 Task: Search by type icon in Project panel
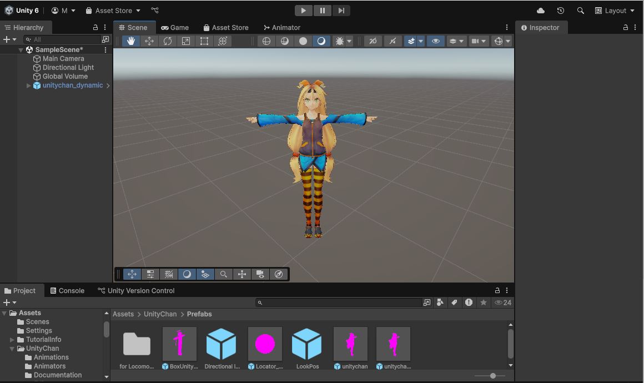click(440, 303)
